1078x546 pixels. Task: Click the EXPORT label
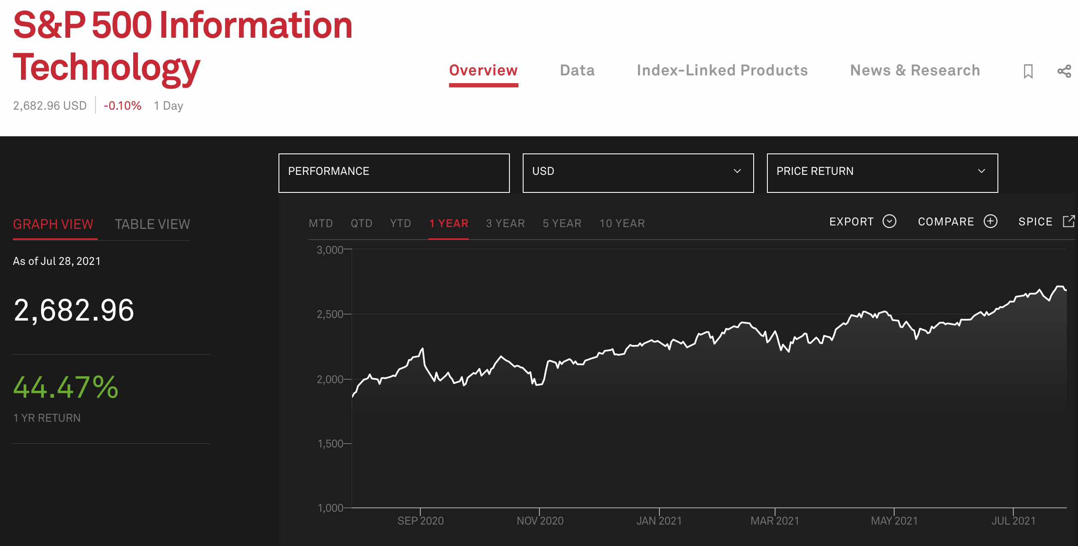[x=851, y=222]
